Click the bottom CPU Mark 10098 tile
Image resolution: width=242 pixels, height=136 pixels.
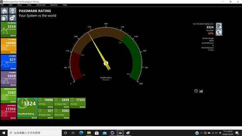click(46, 103)
